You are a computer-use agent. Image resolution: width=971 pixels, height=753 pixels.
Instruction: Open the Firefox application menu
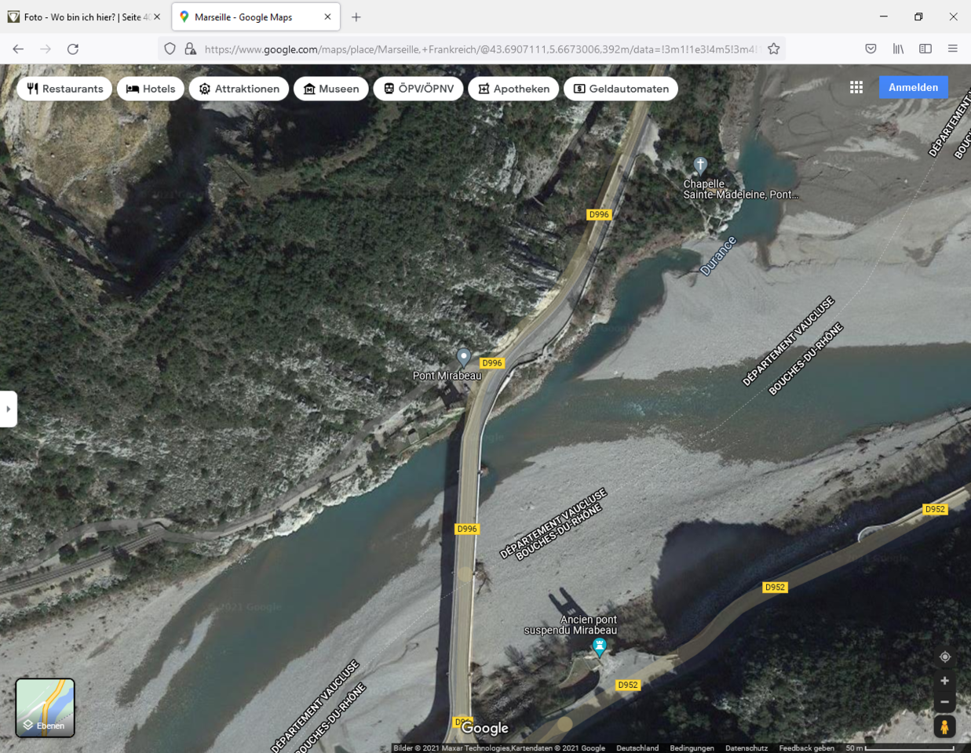coord(952,49)
